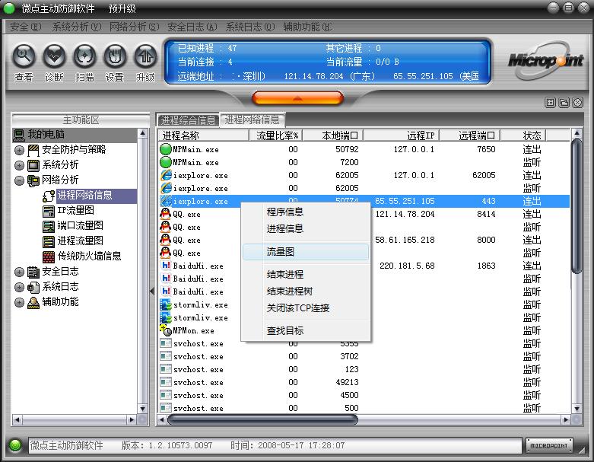Screen dimensions: 594x462
Task: Click the BaiduHi.exe icon for port 1863
Action: 166,266
